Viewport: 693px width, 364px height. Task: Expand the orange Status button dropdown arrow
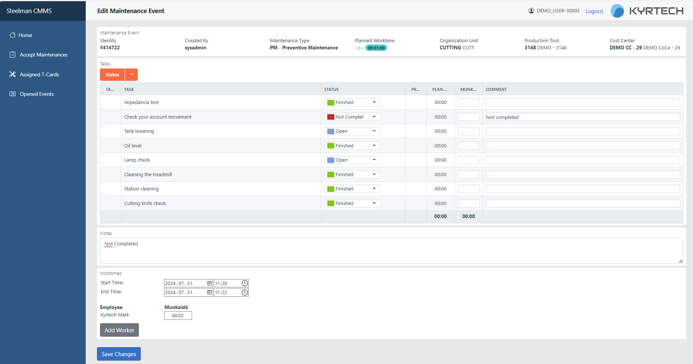point(131,75)
